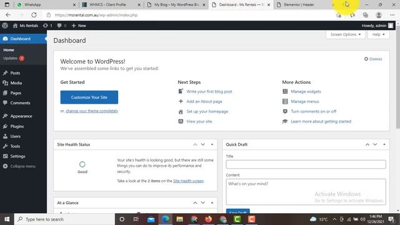Collapse the Site Health Status widget
This screenshot has width=400, height=225.
point(212,144)
